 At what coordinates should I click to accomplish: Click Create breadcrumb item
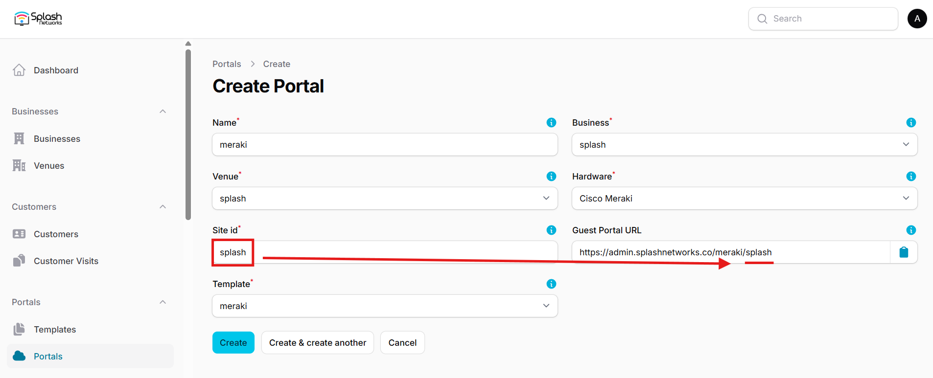point(277,64)
